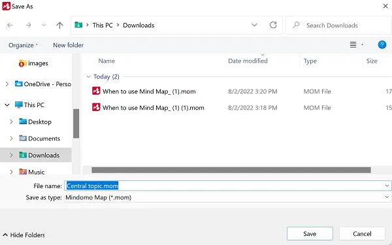The image size is (392, 245).
Task: Open the Organize menu
Action: (23, 45)
